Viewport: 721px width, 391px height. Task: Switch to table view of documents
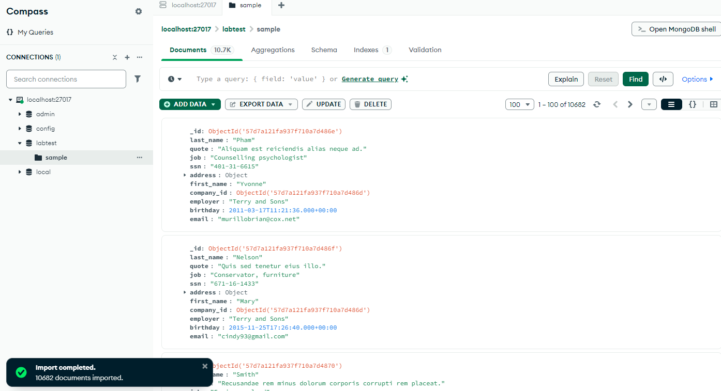(714, 104)
